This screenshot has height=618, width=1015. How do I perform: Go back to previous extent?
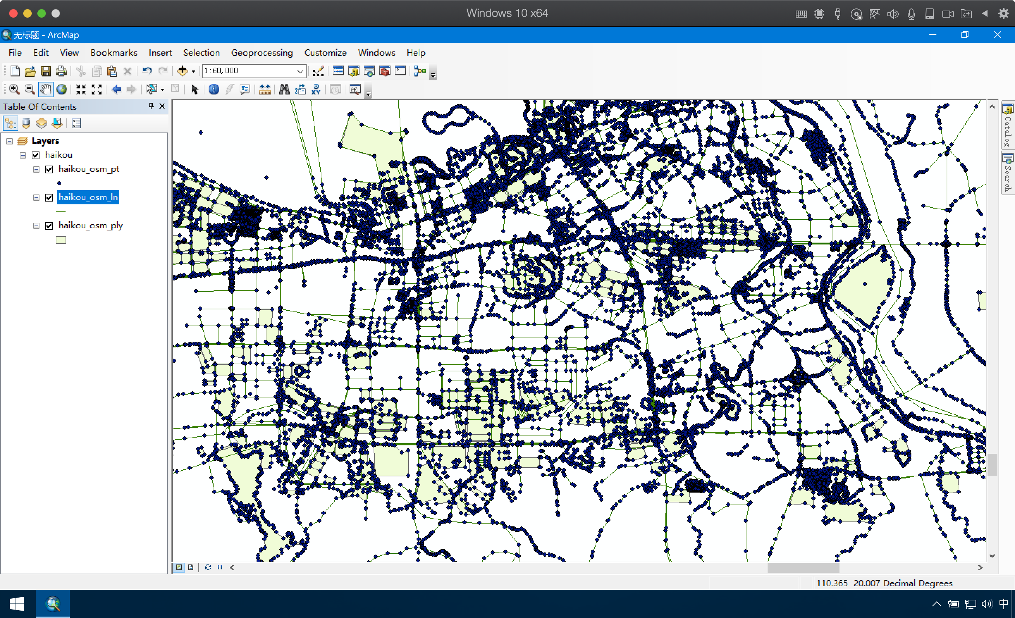117,89
